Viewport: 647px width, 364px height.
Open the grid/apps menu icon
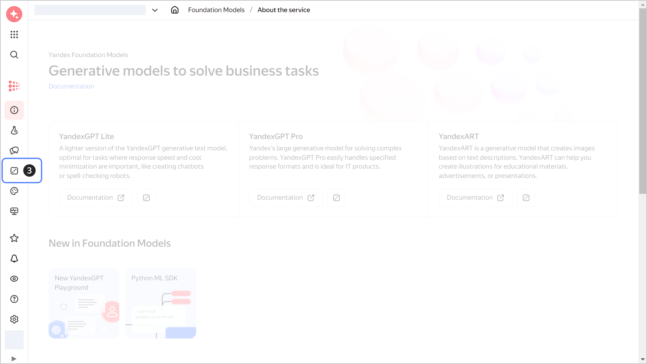pos(14,34)
